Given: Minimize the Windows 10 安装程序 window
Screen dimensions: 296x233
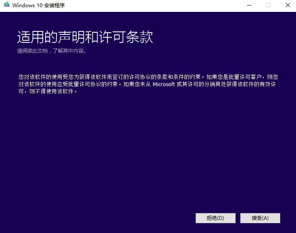Looking at the screenshot, I should coord(248,6).
